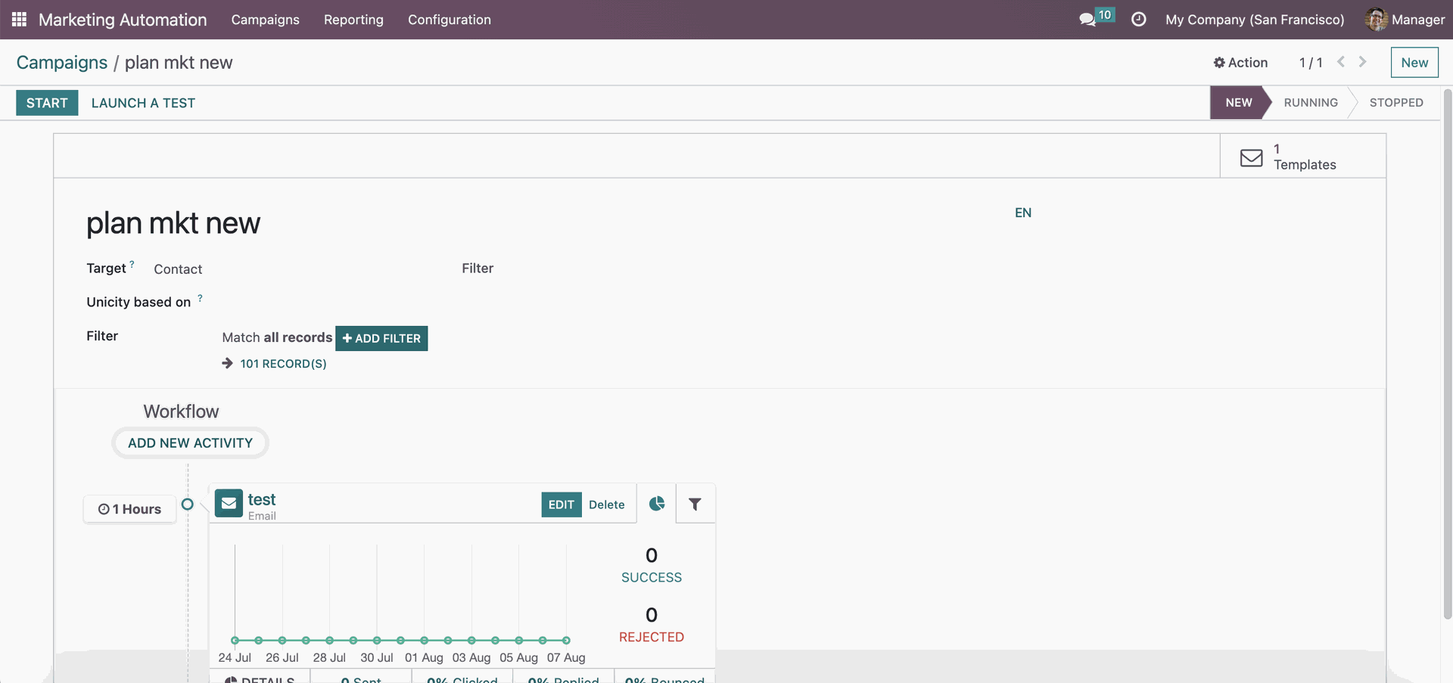The width and height of the screenshot is (1453, 683).
Task: Go to next record arrow
Action: (1362, 62)
